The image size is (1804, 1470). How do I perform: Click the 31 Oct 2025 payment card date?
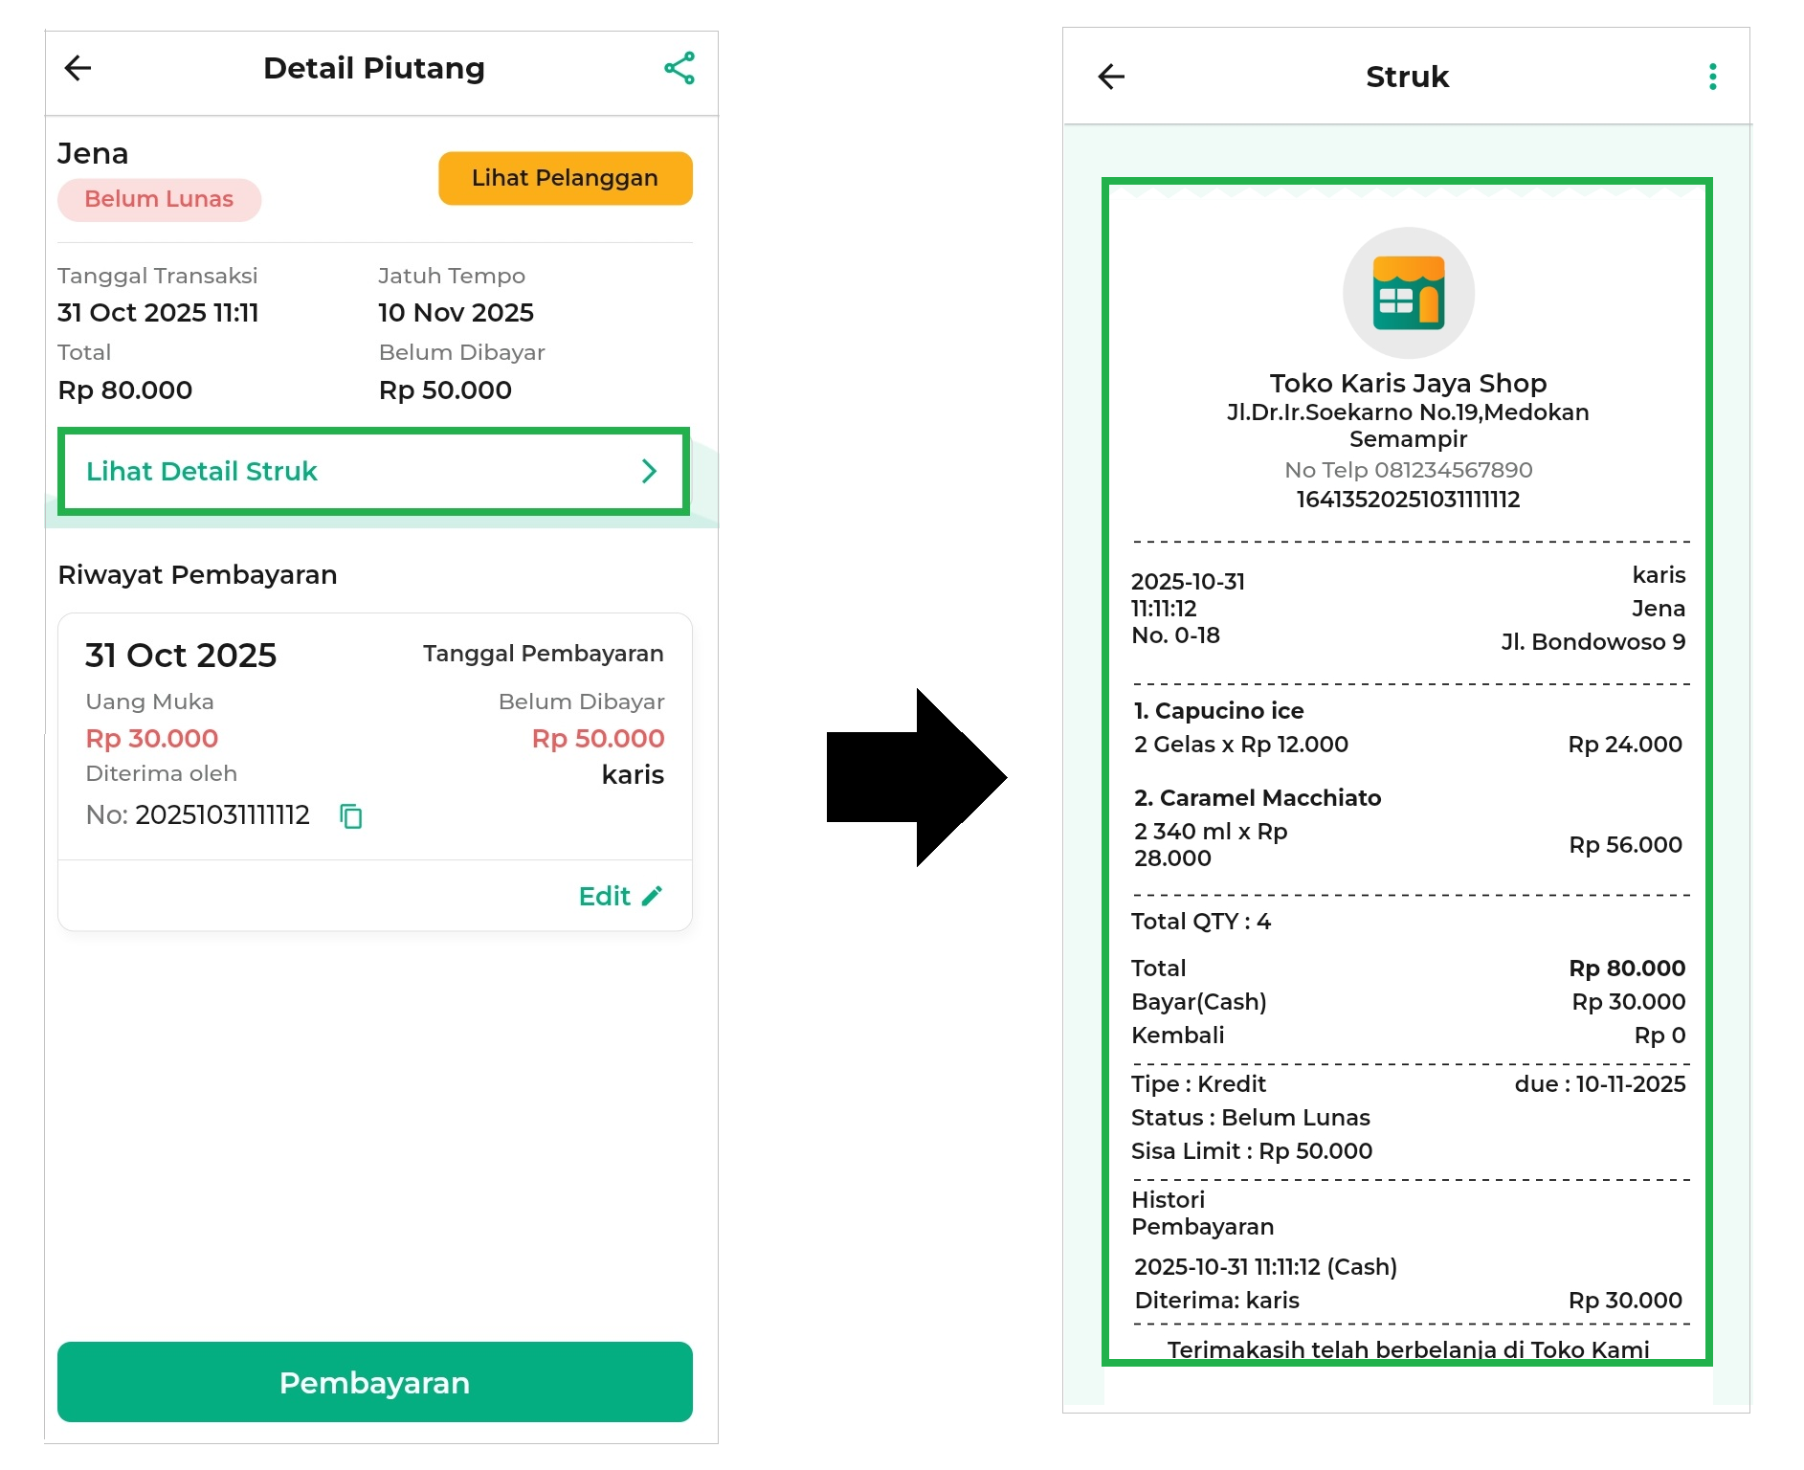(x=181, y=656)
